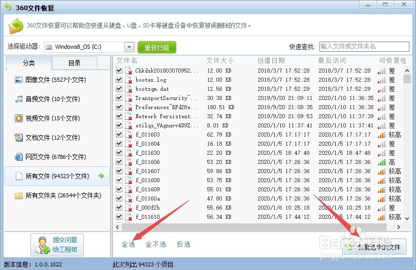
Task: Switch to the 目录 tab
Action: pos(74,63)
